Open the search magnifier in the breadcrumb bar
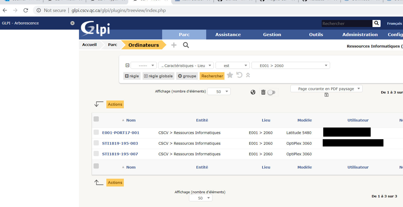 click(x=186, y=45)
